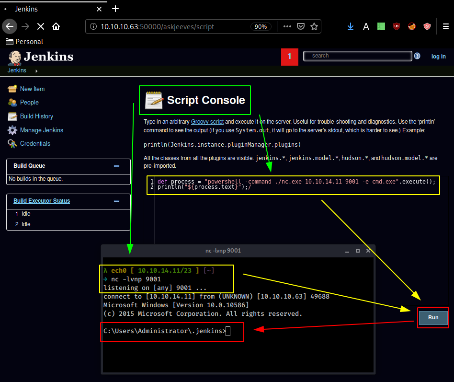Image resolution: width=454 pixels, height=382 pixels.
Task: Click the Manage Jenkins gear icon
Action: tap(12, 130)
